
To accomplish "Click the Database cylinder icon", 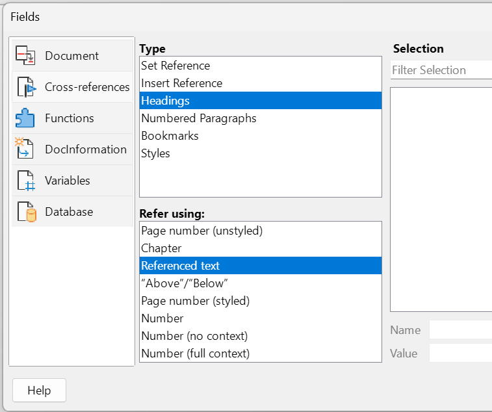I will click(x=27, y=212).
